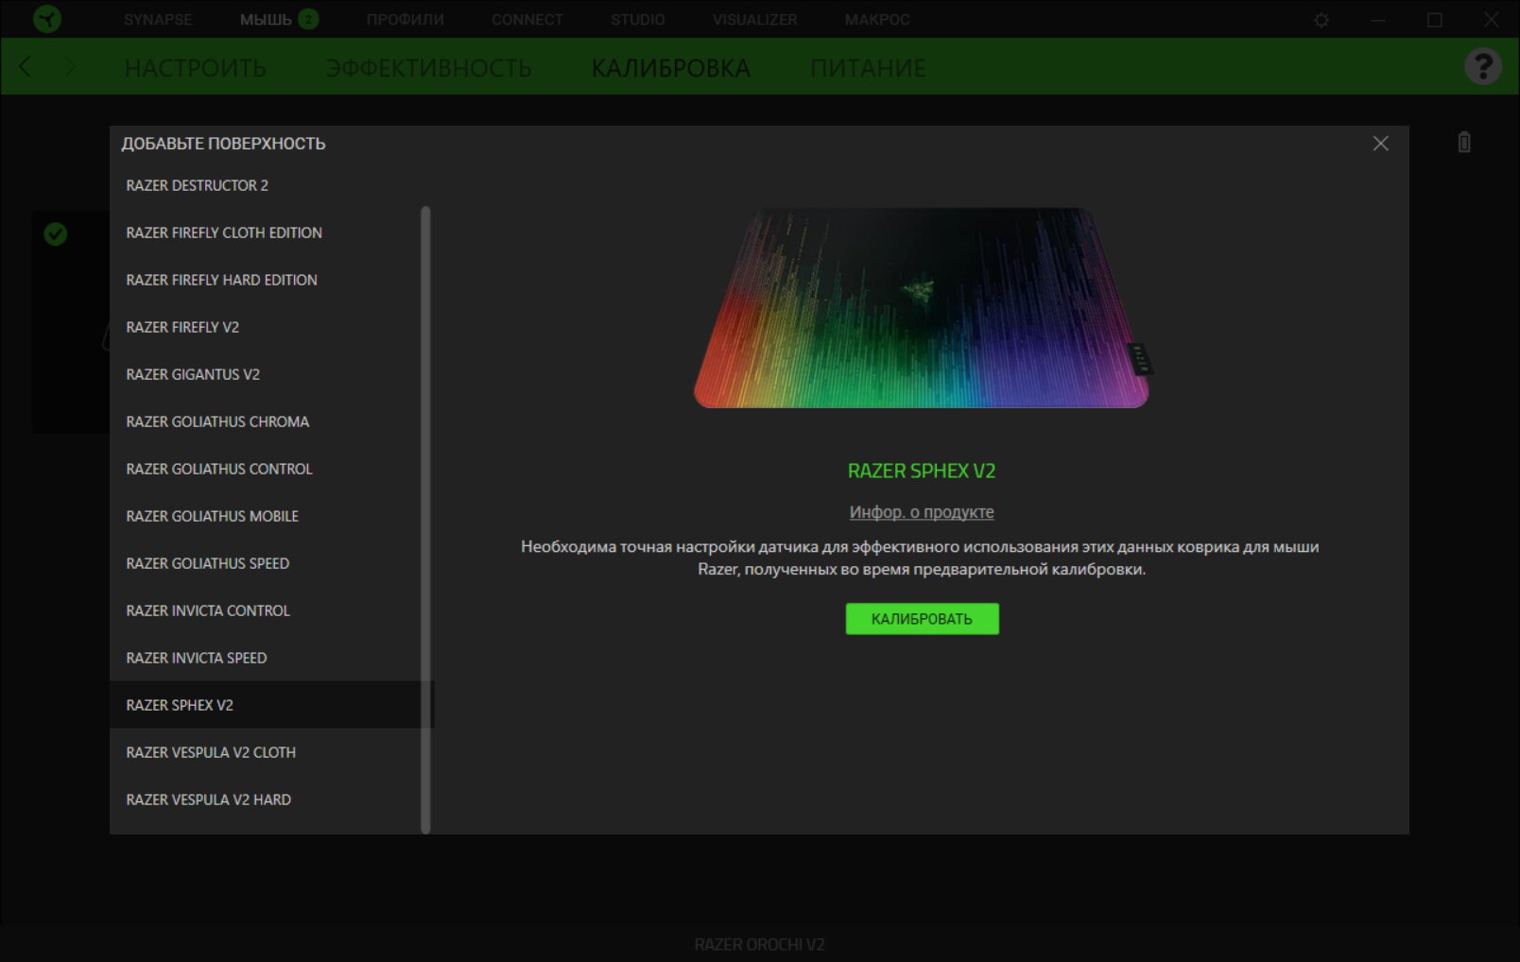Open the ПРОФИЛИ tab
The height and width of the screenshot is (962, 1520).
click(405, 19)
